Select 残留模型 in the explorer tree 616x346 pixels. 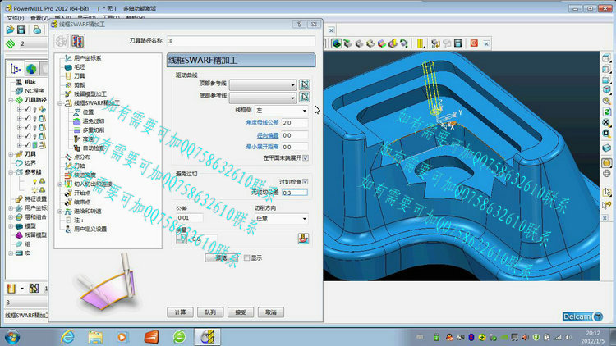point(36,235)
